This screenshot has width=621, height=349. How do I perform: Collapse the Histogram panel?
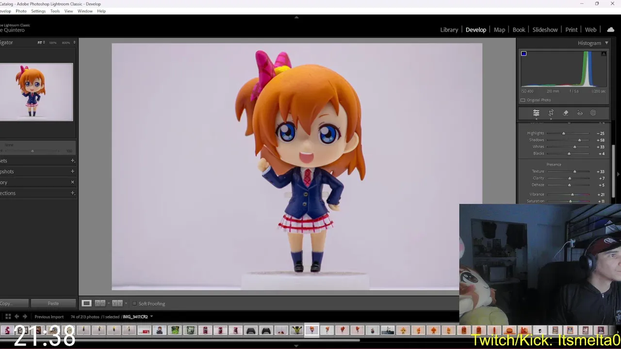[606, 43]
